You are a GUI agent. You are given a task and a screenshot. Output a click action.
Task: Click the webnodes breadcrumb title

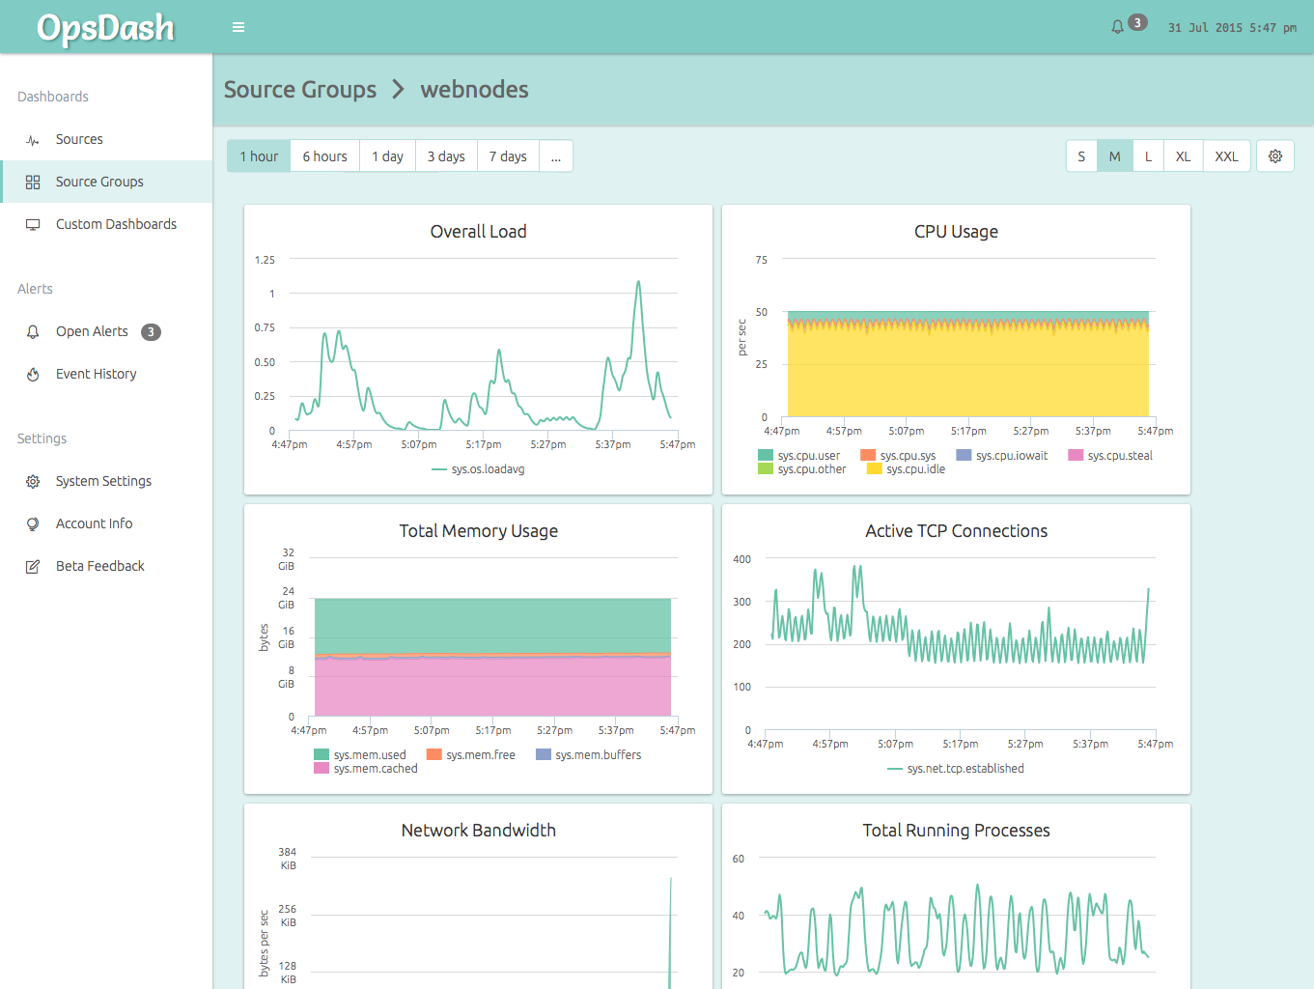474,90
